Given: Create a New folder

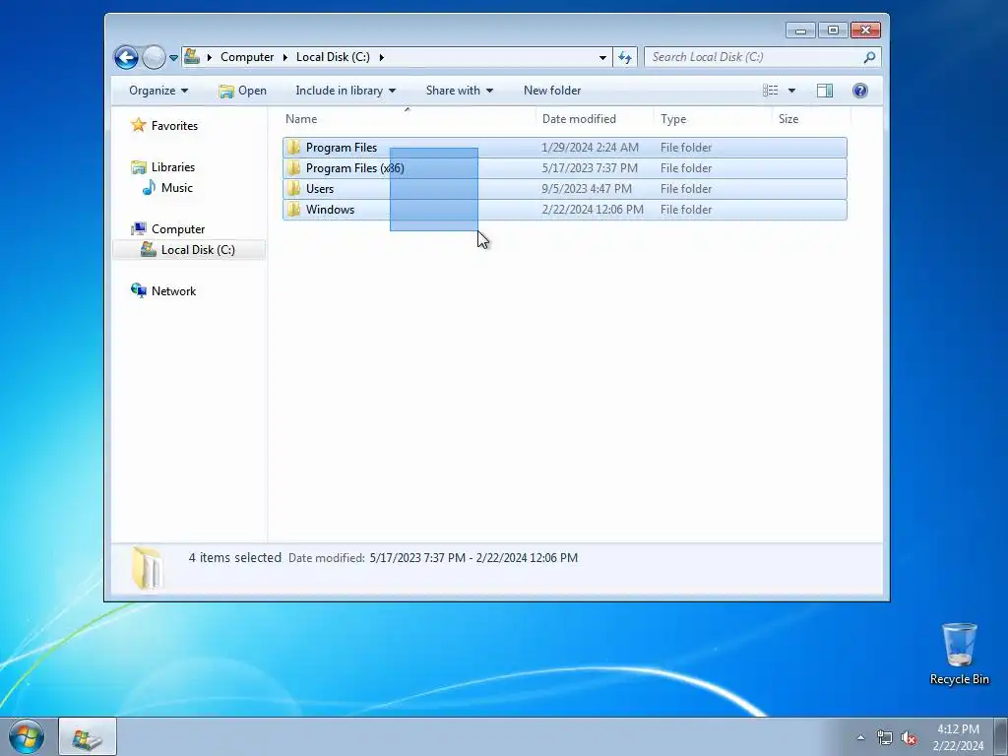Looking at the screenshot, I should 552,91.
